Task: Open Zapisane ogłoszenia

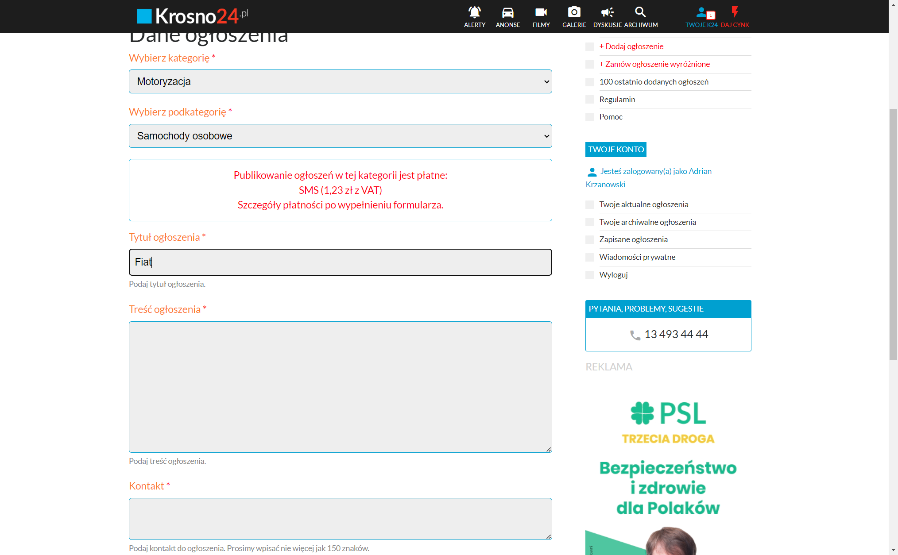Action: 633,239
